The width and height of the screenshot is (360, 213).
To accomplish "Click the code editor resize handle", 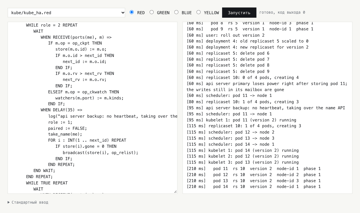I will pyautogui.click(x=175, y=191).
